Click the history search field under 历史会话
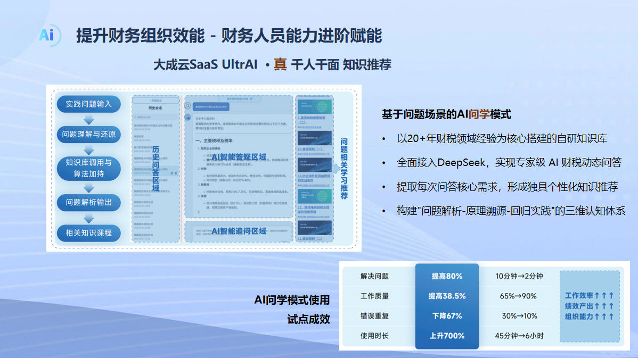 pyautogui.click(x=156, y=117)
